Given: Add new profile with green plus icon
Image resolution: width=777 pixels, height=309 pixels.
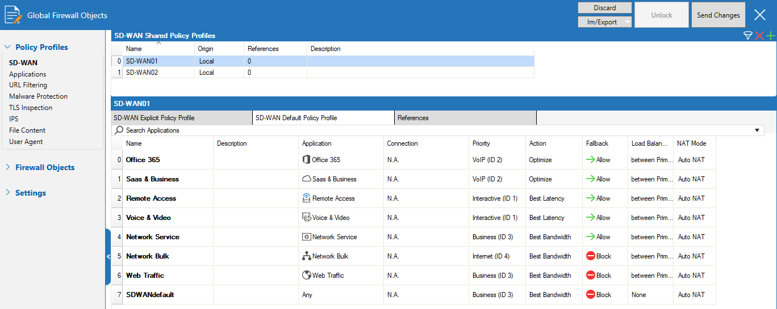Looking at the screenshot, I should pos(770,36).
